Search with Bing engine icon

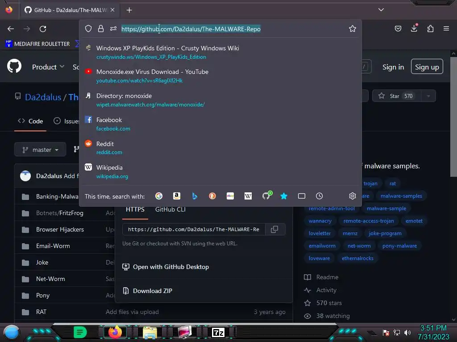point(195,196)
